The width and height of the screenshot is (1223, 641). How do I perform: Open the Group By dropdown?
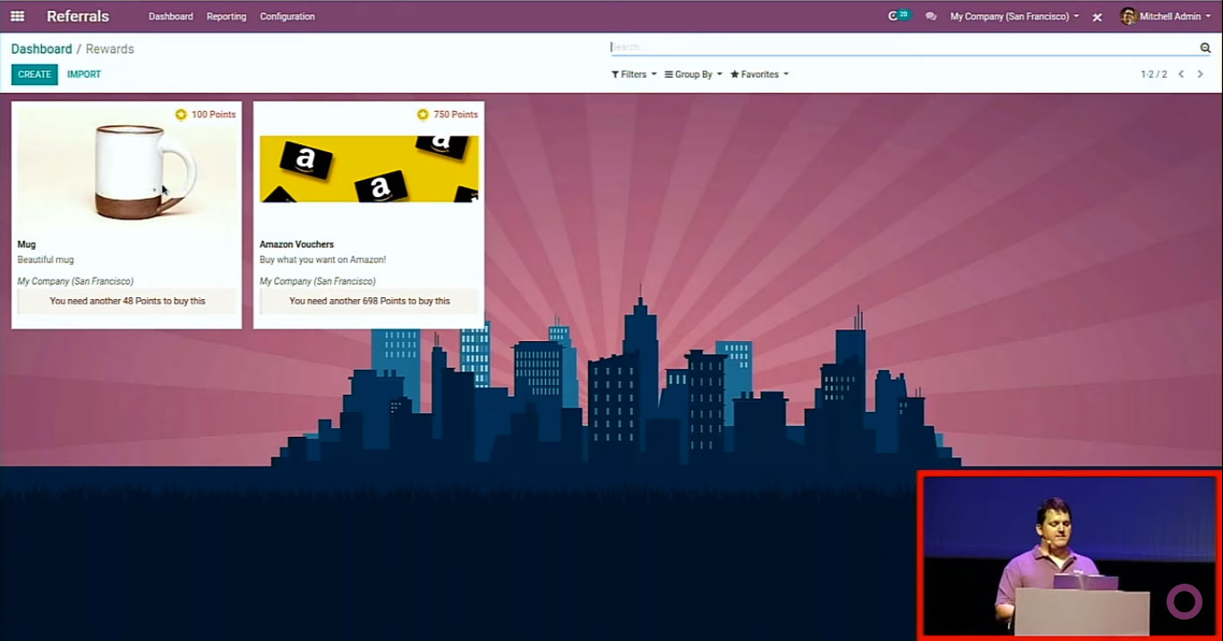point(693,74)
